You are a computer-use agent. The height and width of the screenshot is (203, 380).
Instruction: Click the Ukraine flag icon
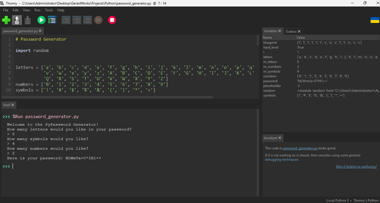[x=375, y=20]
